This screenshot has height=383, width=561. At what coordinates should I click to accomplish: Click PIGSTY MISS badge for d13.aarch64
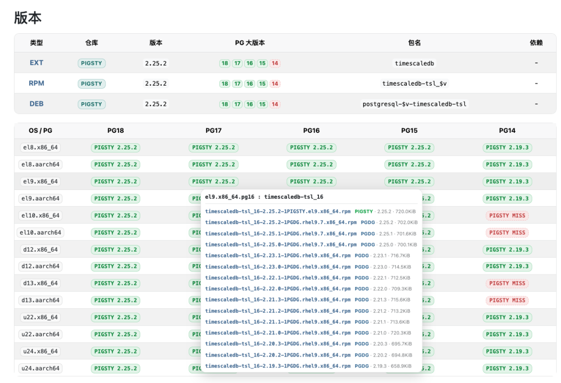point(507,300)
